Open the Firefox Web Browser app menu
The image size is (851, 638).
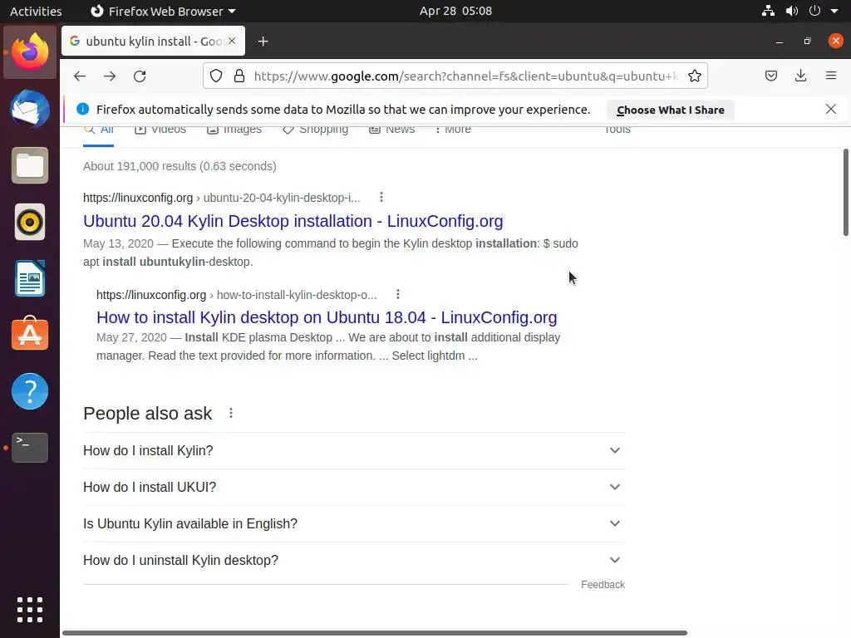[x=163, y=11]
